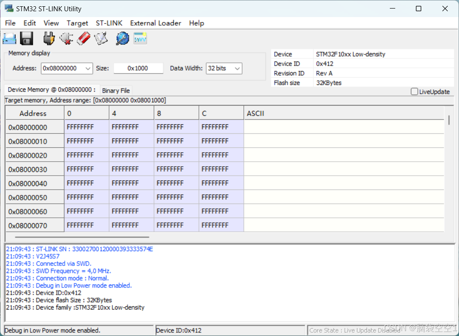Open the View menu
Screen dimensions: 459x336
pyautogui.click(x=51, y=23)
